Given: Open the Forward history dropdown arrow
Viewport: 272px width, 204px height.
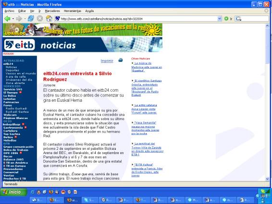Looking at the screenshot, I should (25, 19).
